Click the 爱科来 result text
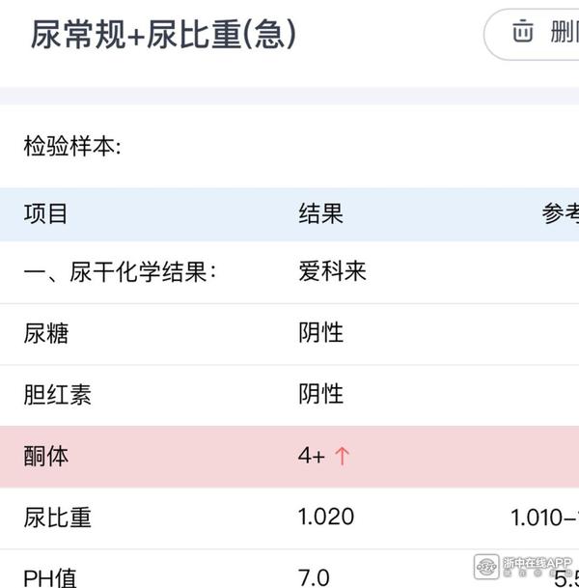The width and height of the screenshot is (579, 588). point(332,270)
